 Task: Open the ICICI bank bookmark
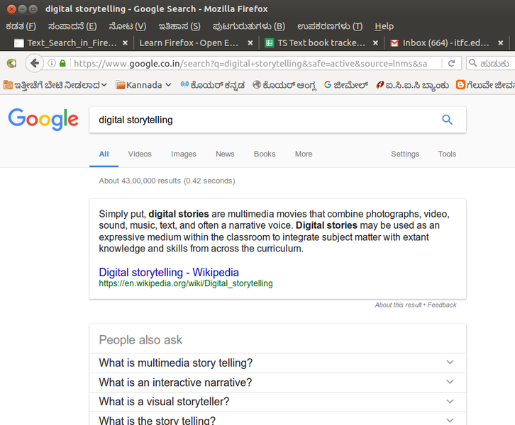point(413,85)
